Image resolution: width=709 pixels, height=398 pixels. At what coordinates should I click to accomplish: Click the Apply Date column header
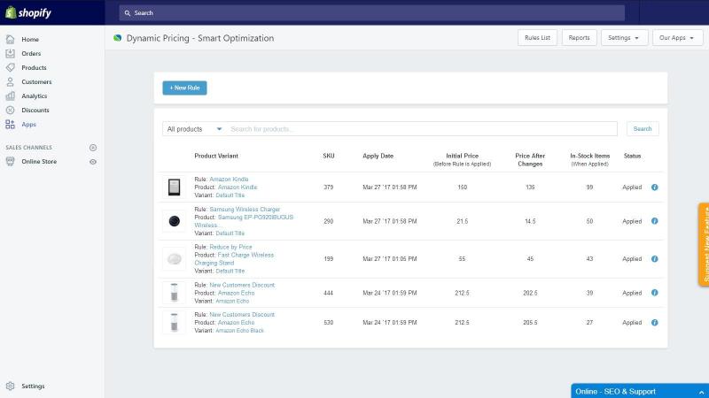(378, 156)
